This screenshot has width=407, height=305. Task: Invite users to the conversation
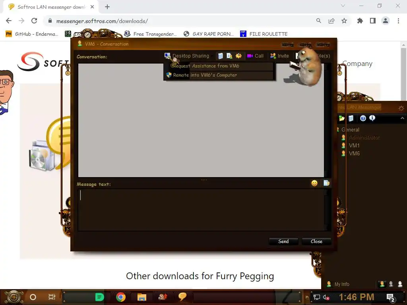pos(279,56)
